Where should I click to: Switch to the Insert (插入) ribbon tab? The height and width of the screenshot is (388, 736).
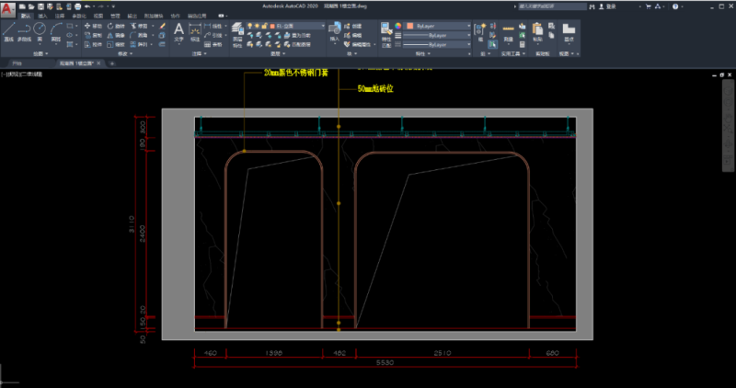pos(42,16)
